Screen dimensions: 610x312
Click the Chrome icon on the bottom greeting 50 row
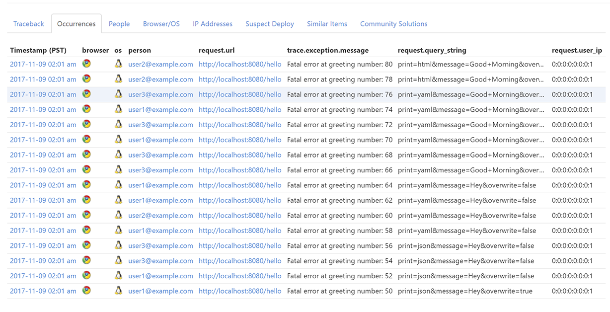click(x=86, y=291)
